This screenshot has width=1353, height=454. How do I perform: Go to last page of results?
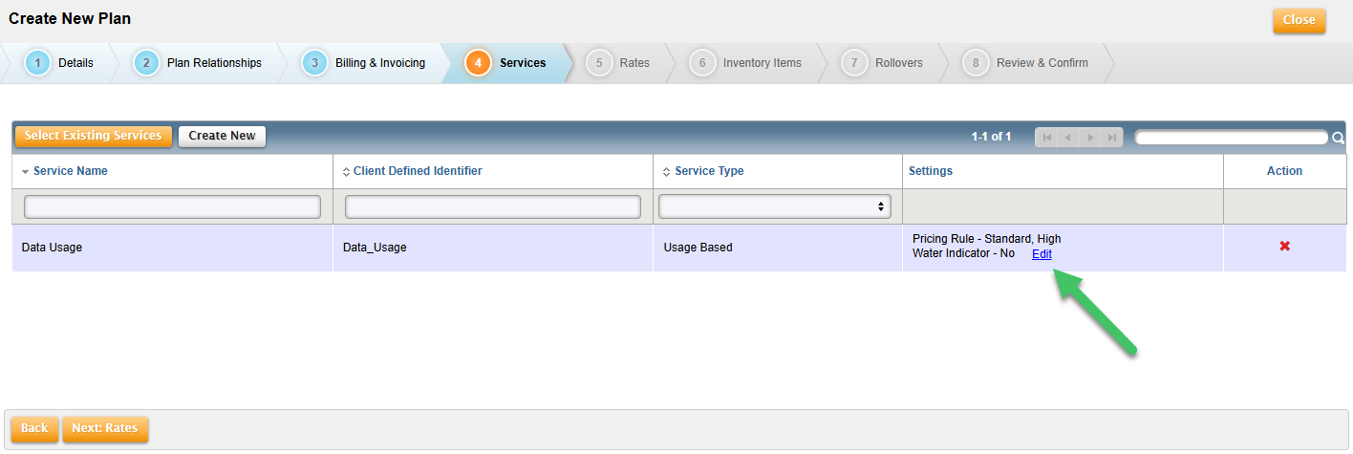1111,138
